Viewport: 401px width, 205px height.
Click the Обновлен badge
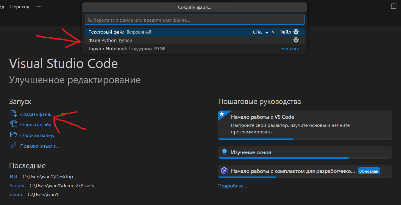click(369, 171)
